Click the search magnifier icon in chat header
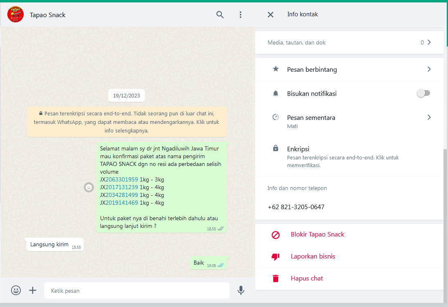This screenshot has height=307, width=448. click(220, 15)
